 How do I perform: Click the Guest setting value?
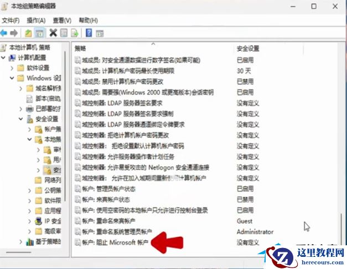click(x=244, y=221)
